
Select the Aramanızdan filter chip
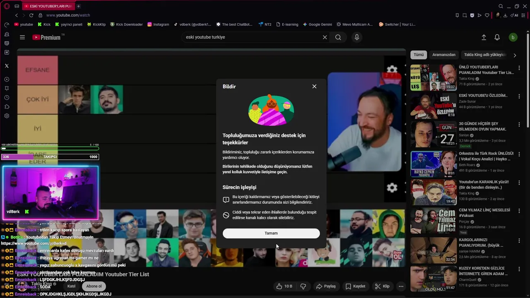pyautogui.click(x=444, y=55)
